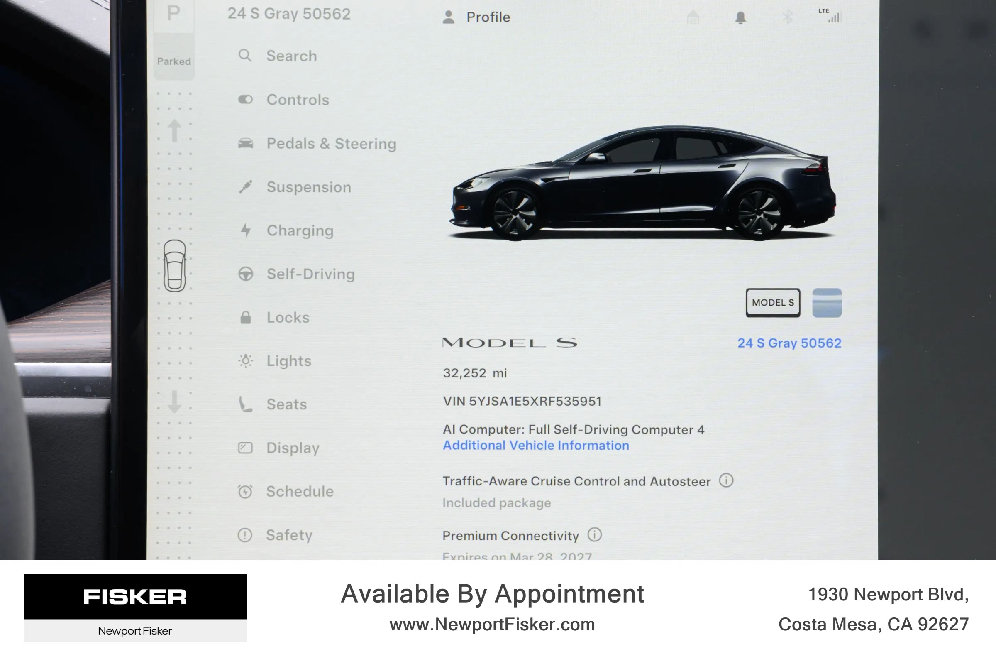Tap the 'Included package' text

pos(497,503)
